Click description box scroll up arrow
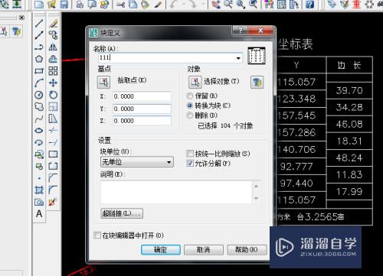This screenshot has height=276, width=383. (256, 187)
